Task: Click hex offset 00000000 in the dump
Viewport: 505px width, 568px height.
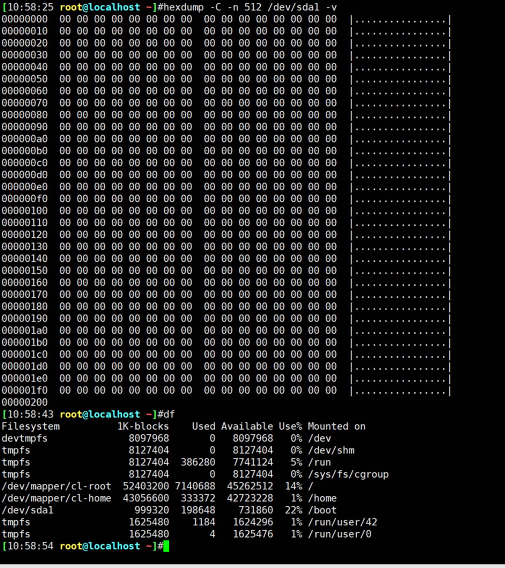Action: [x=24, y=19]
